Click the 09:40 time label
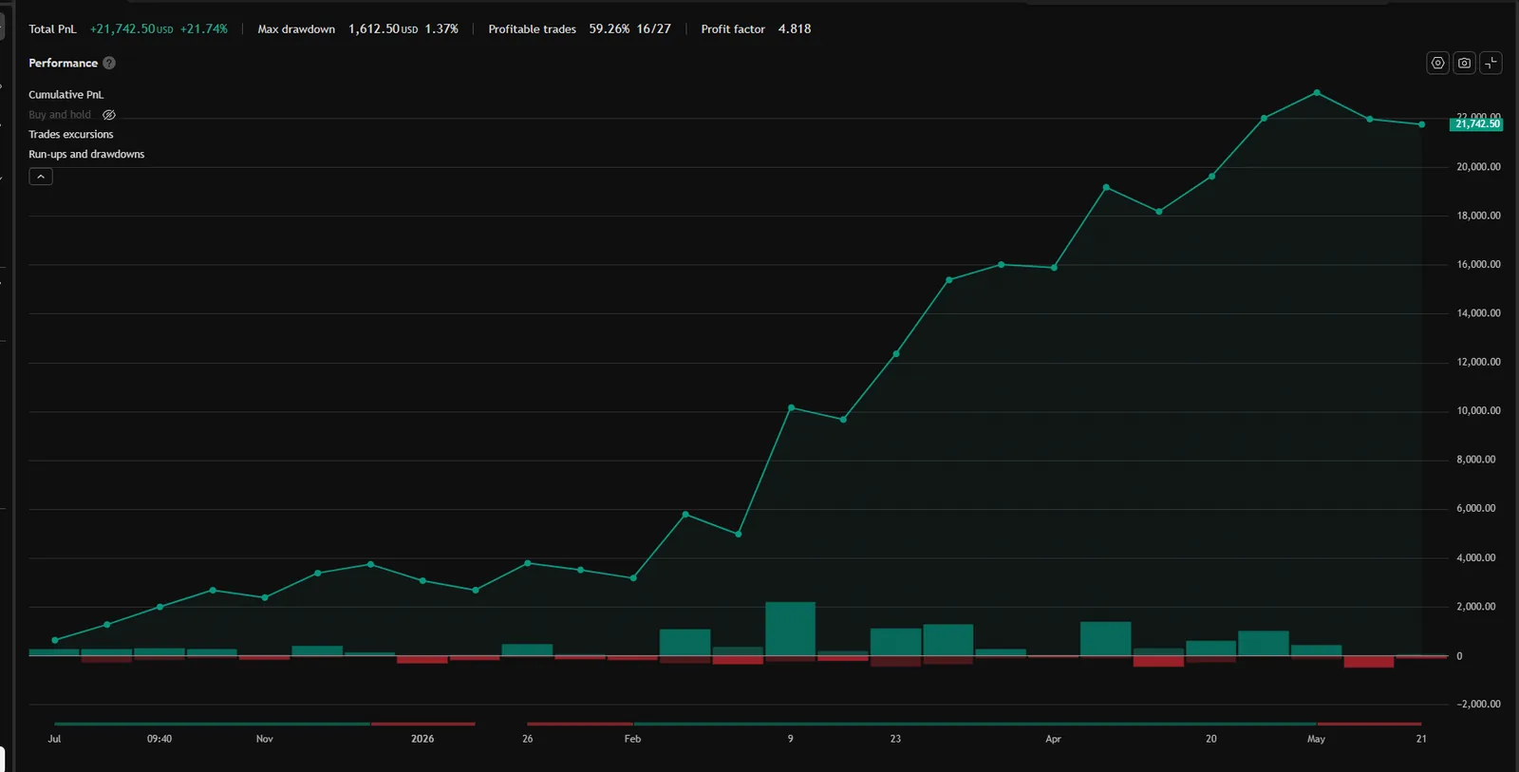 click(159, 739)
